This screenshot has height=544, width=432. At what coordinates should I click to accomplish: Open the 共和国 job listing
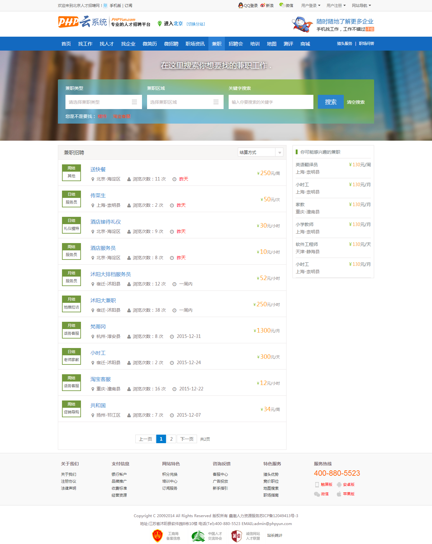[98, 406]
